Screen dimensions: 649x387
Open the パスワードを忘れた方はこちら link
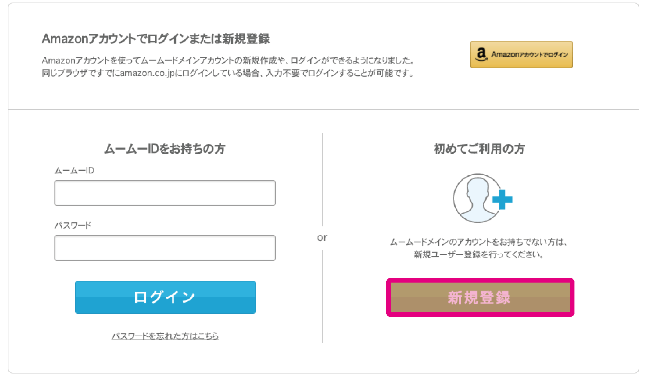(x=165, y=336)
